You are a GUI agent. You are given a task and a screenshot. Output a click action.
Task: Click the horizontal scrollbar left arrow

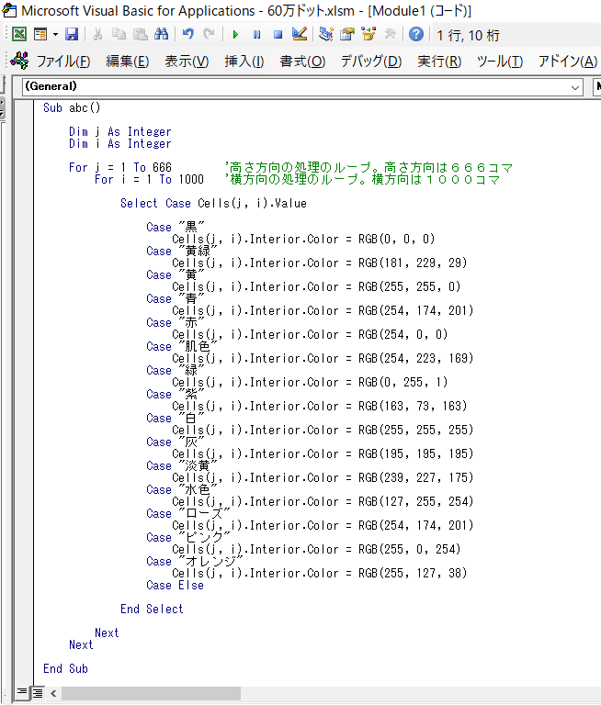coord(53,693)
